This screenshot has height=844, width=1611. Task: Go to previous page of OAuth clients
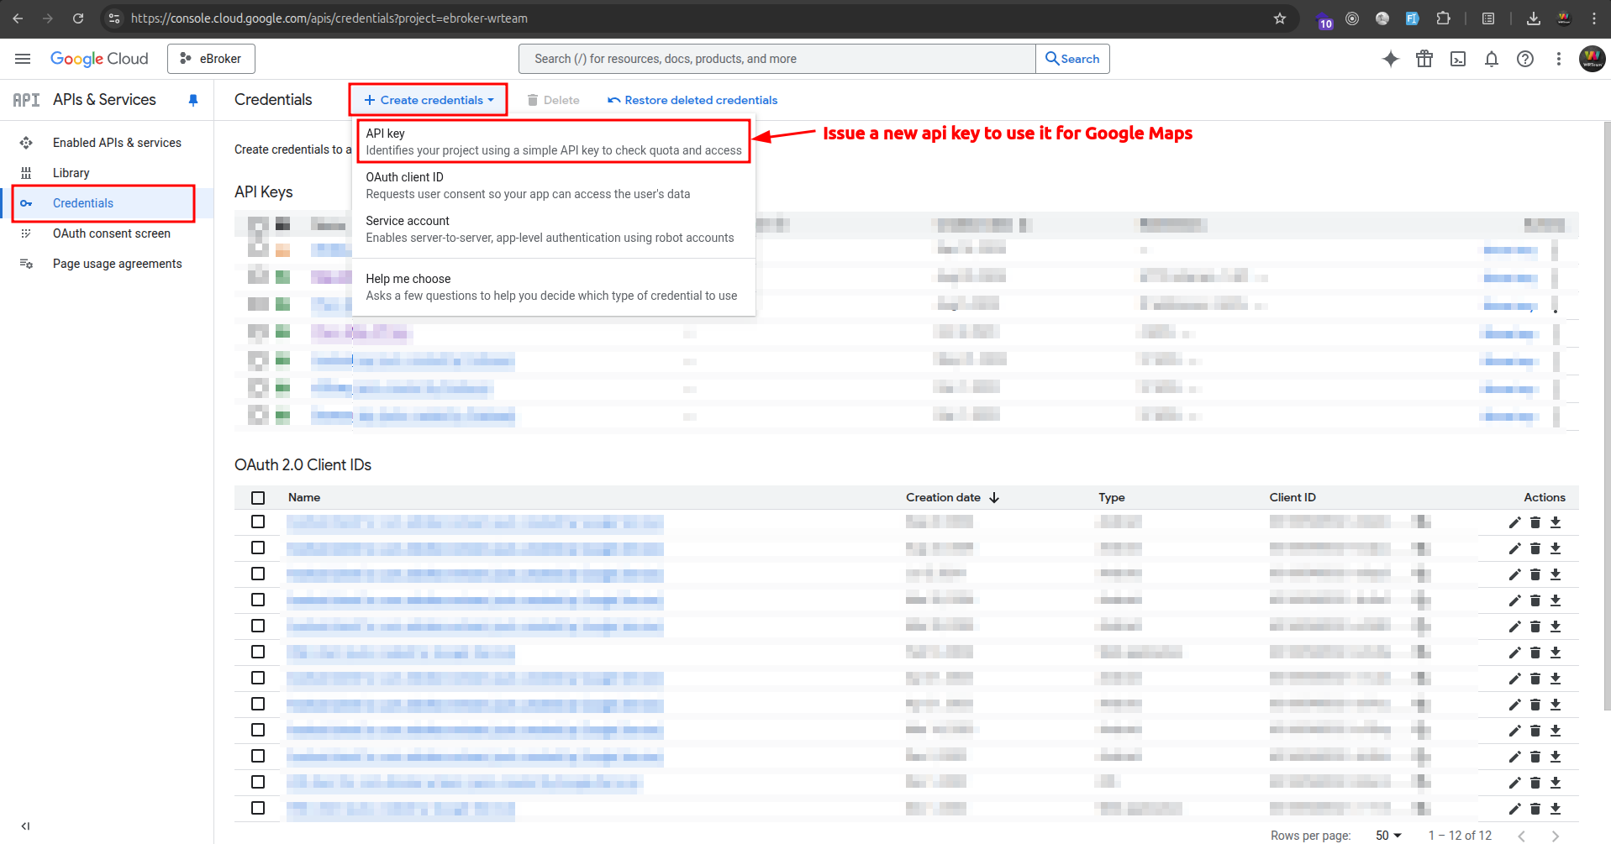[x=1522, y=836]
